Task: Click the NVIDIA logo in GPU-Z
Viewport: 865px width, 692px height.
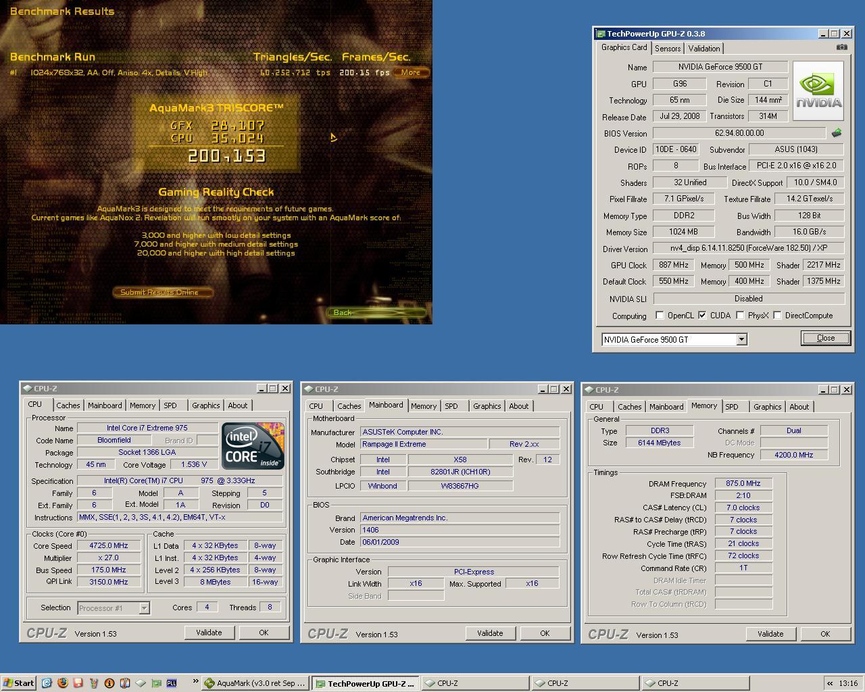Action: click(818, 91)
